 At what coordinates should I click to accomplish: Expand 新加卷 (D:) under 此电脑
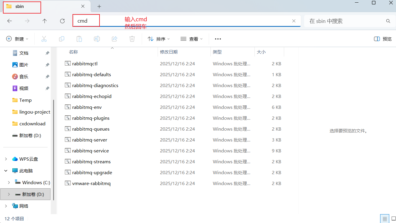click(9, 194)
